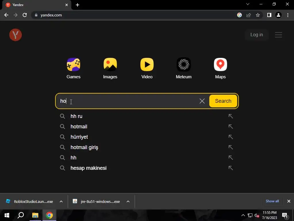Open a new browser tab
Viewport: 294px width, 221px height.
click(x=78, y=5)
